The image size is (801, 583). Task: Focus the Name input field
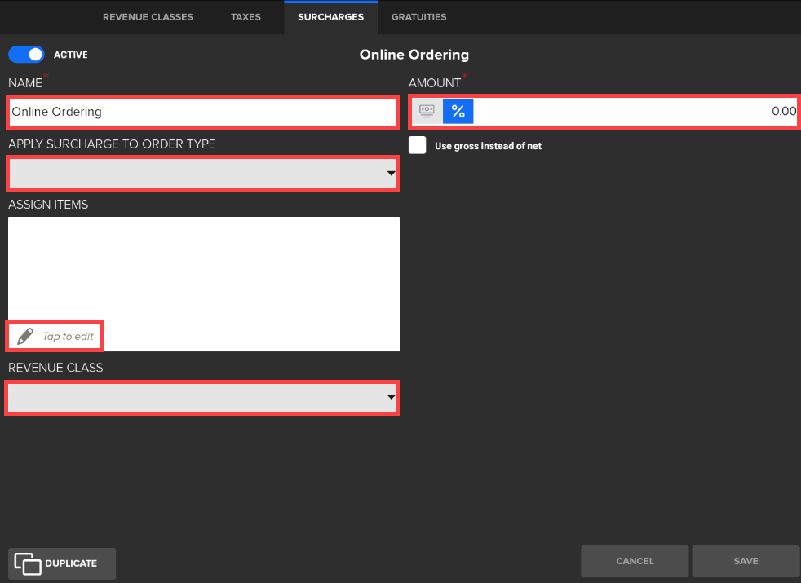(202, 112)
